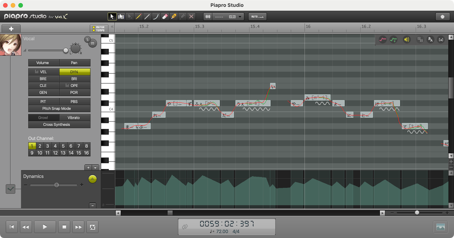
Task: Select the Pencil tool in the toolbar
Action: (x=138, y=16)
